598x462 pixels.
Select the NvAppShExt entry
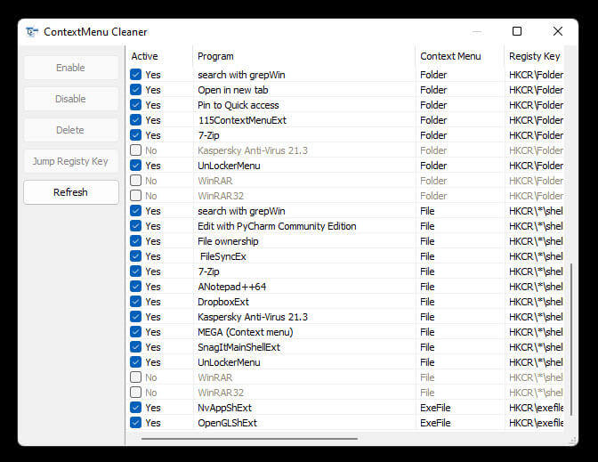224,408
